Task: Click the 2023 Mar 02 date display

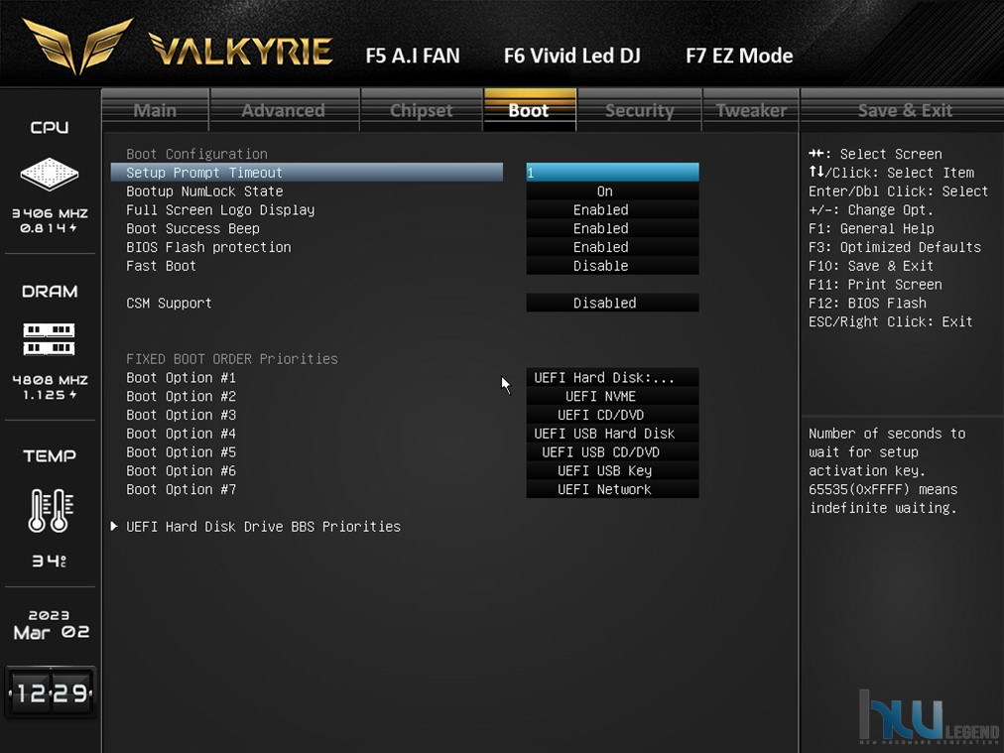Action: coord(51,624)
